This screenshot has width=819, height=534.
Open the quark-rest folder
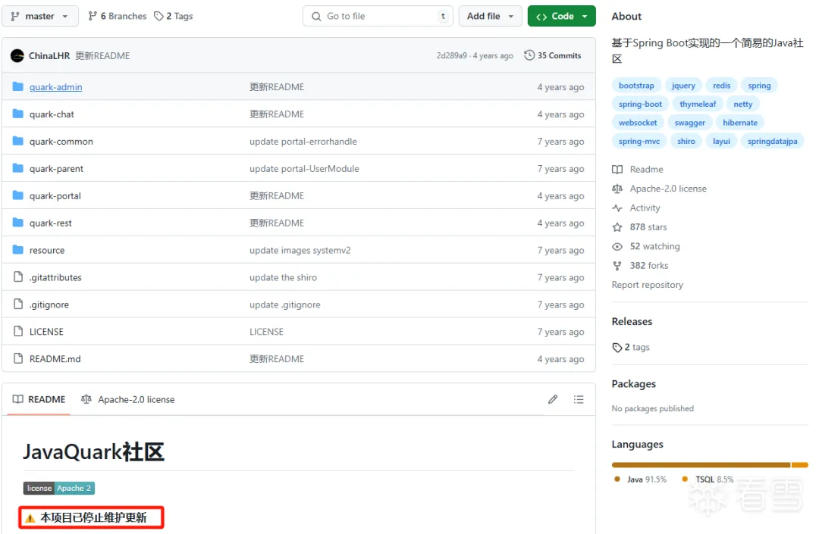pos(51,223)
